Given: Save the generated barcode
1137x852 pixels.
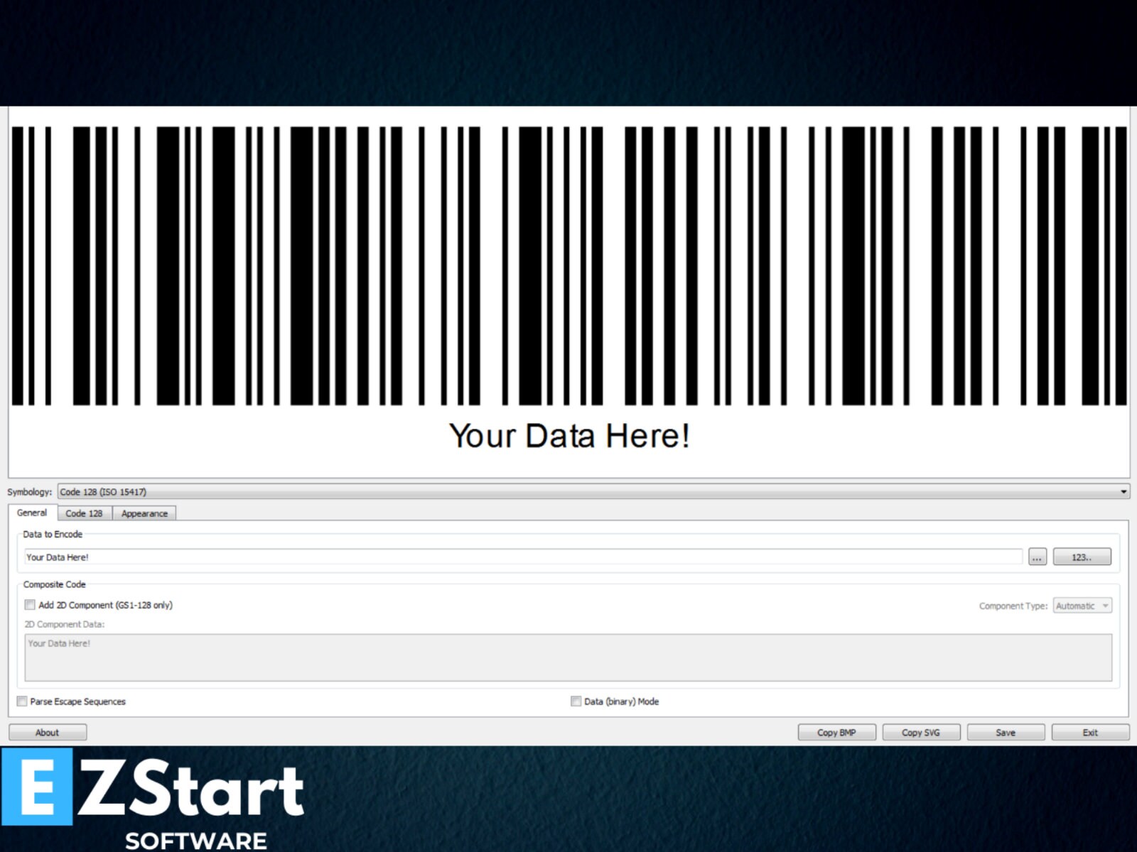Looking at the screenshot, I should point(1006,732).
